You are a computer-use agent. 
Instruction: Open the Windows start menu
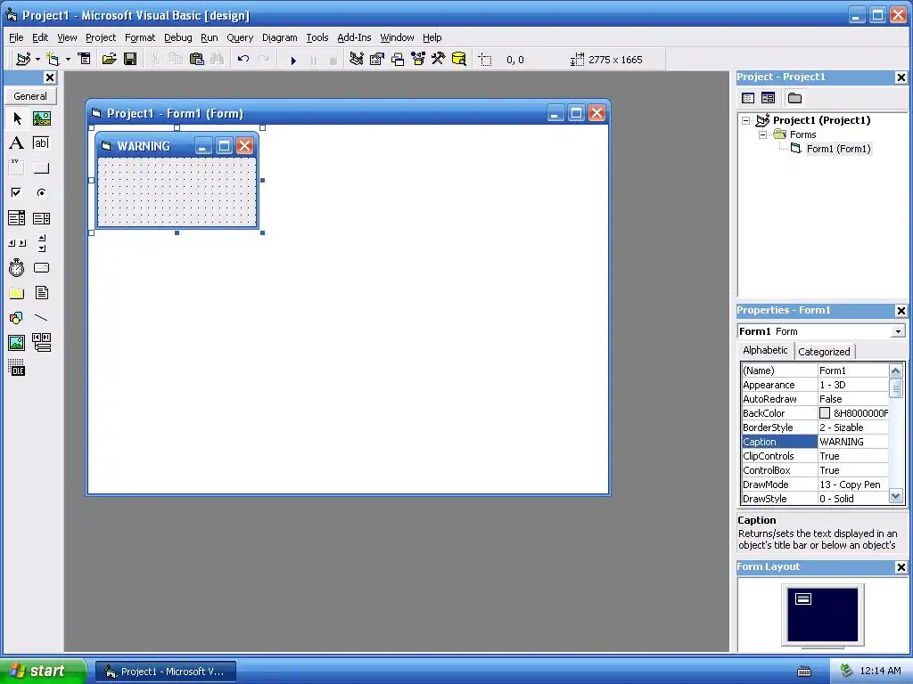point(42,672)
